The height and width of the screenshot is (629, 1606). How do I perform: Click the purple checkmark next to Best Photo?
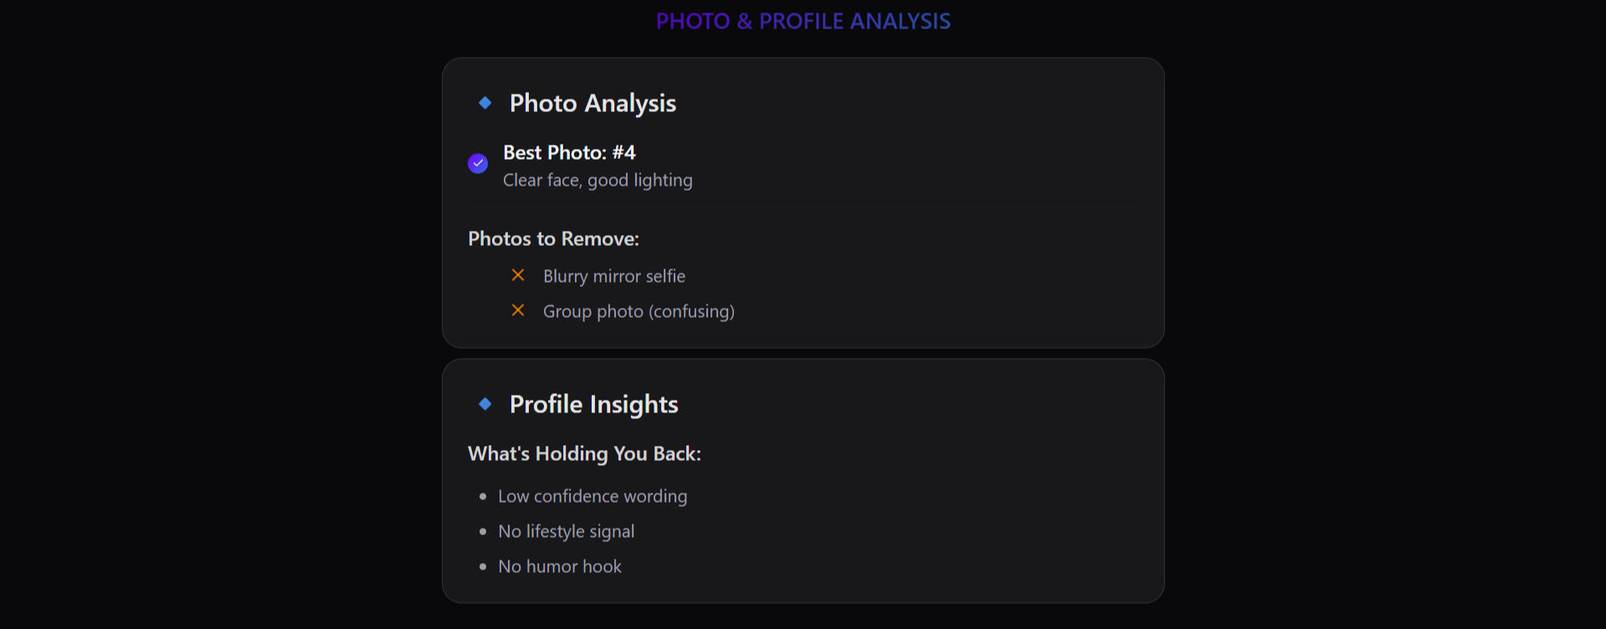(478, 163)
